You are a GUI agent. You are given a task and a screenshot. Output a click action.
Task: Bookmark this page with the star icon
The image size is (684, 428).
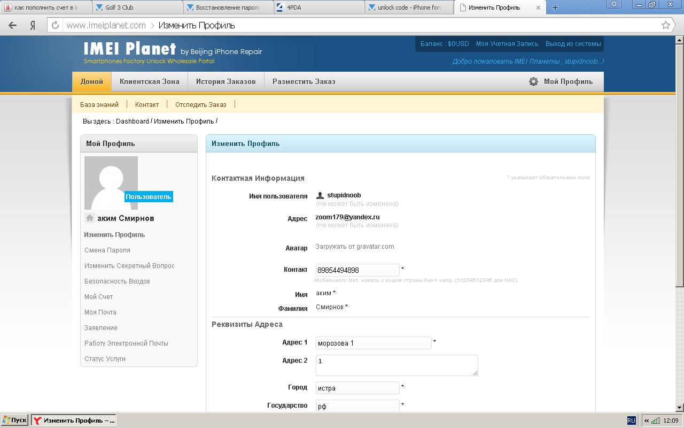point(666,25)
